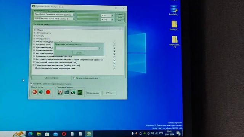Toggle Настройка уровня воспроизведения/записи checkbox
The height and width of the screenshot is (137, 244).
31,84
